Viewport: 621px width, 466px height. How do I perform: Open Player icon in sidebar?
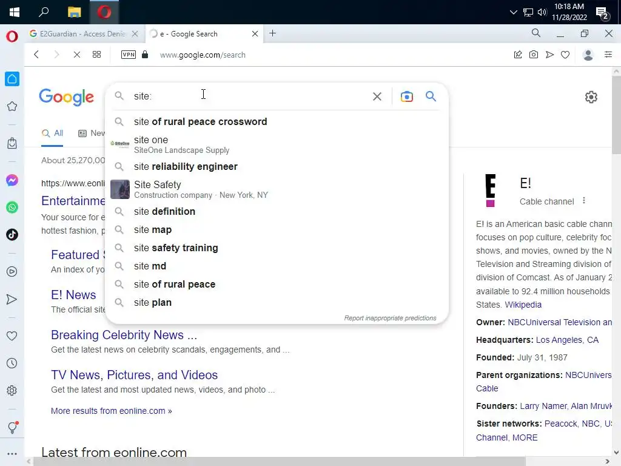12,271
